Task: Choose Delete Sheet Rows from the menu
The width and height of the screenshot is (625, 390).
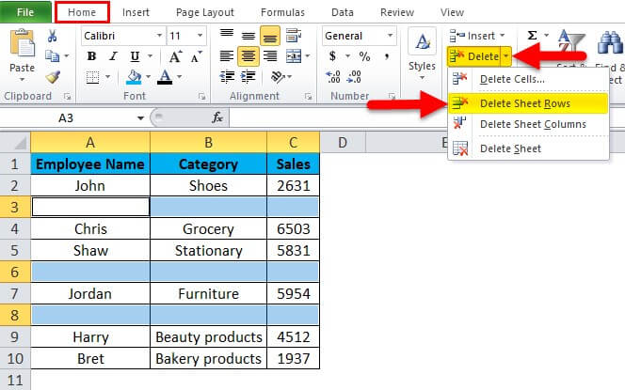Action: (x=525, y=103)
